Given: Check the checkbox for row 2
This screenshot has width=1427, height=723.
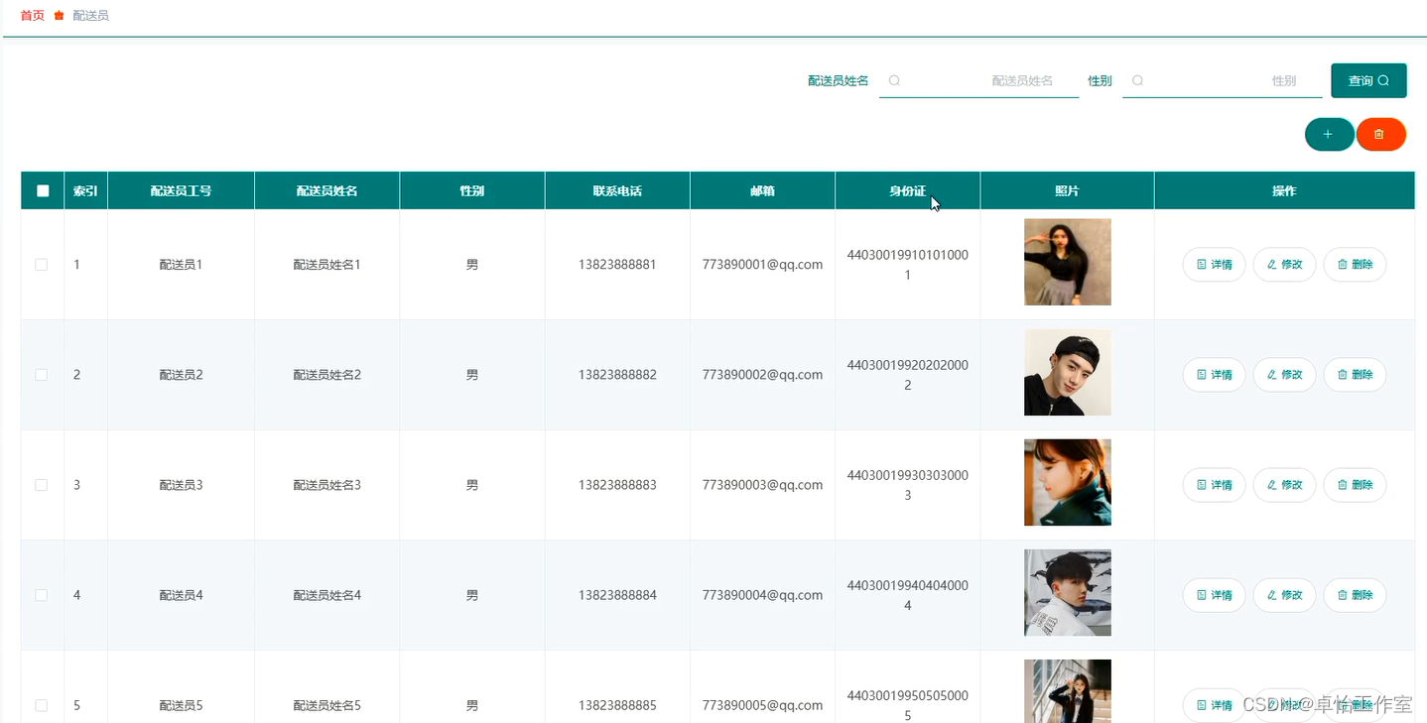Looking at the screenshot, I should [42, 375].
